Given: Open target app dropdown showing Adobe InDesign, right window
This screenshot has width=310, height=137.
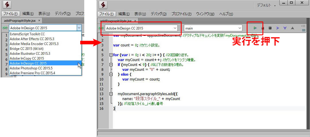Looking at the screenshot, I should (141, 28).
